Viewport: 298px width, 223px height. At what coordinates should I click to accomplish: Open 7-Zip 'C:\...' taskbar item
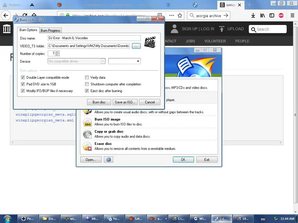coord(178,219)
